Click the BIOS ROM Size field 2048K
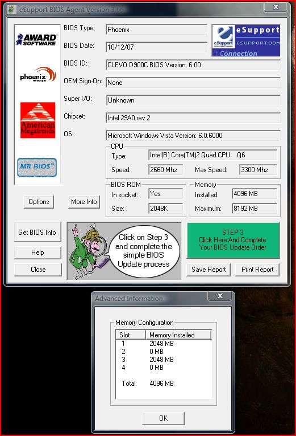This screenshot has height=436, width=296. click(x=165, y=208)
